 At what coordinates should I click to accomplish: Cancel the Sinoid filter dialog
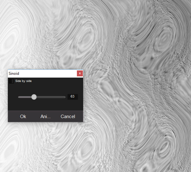click(x=68, y=117)
